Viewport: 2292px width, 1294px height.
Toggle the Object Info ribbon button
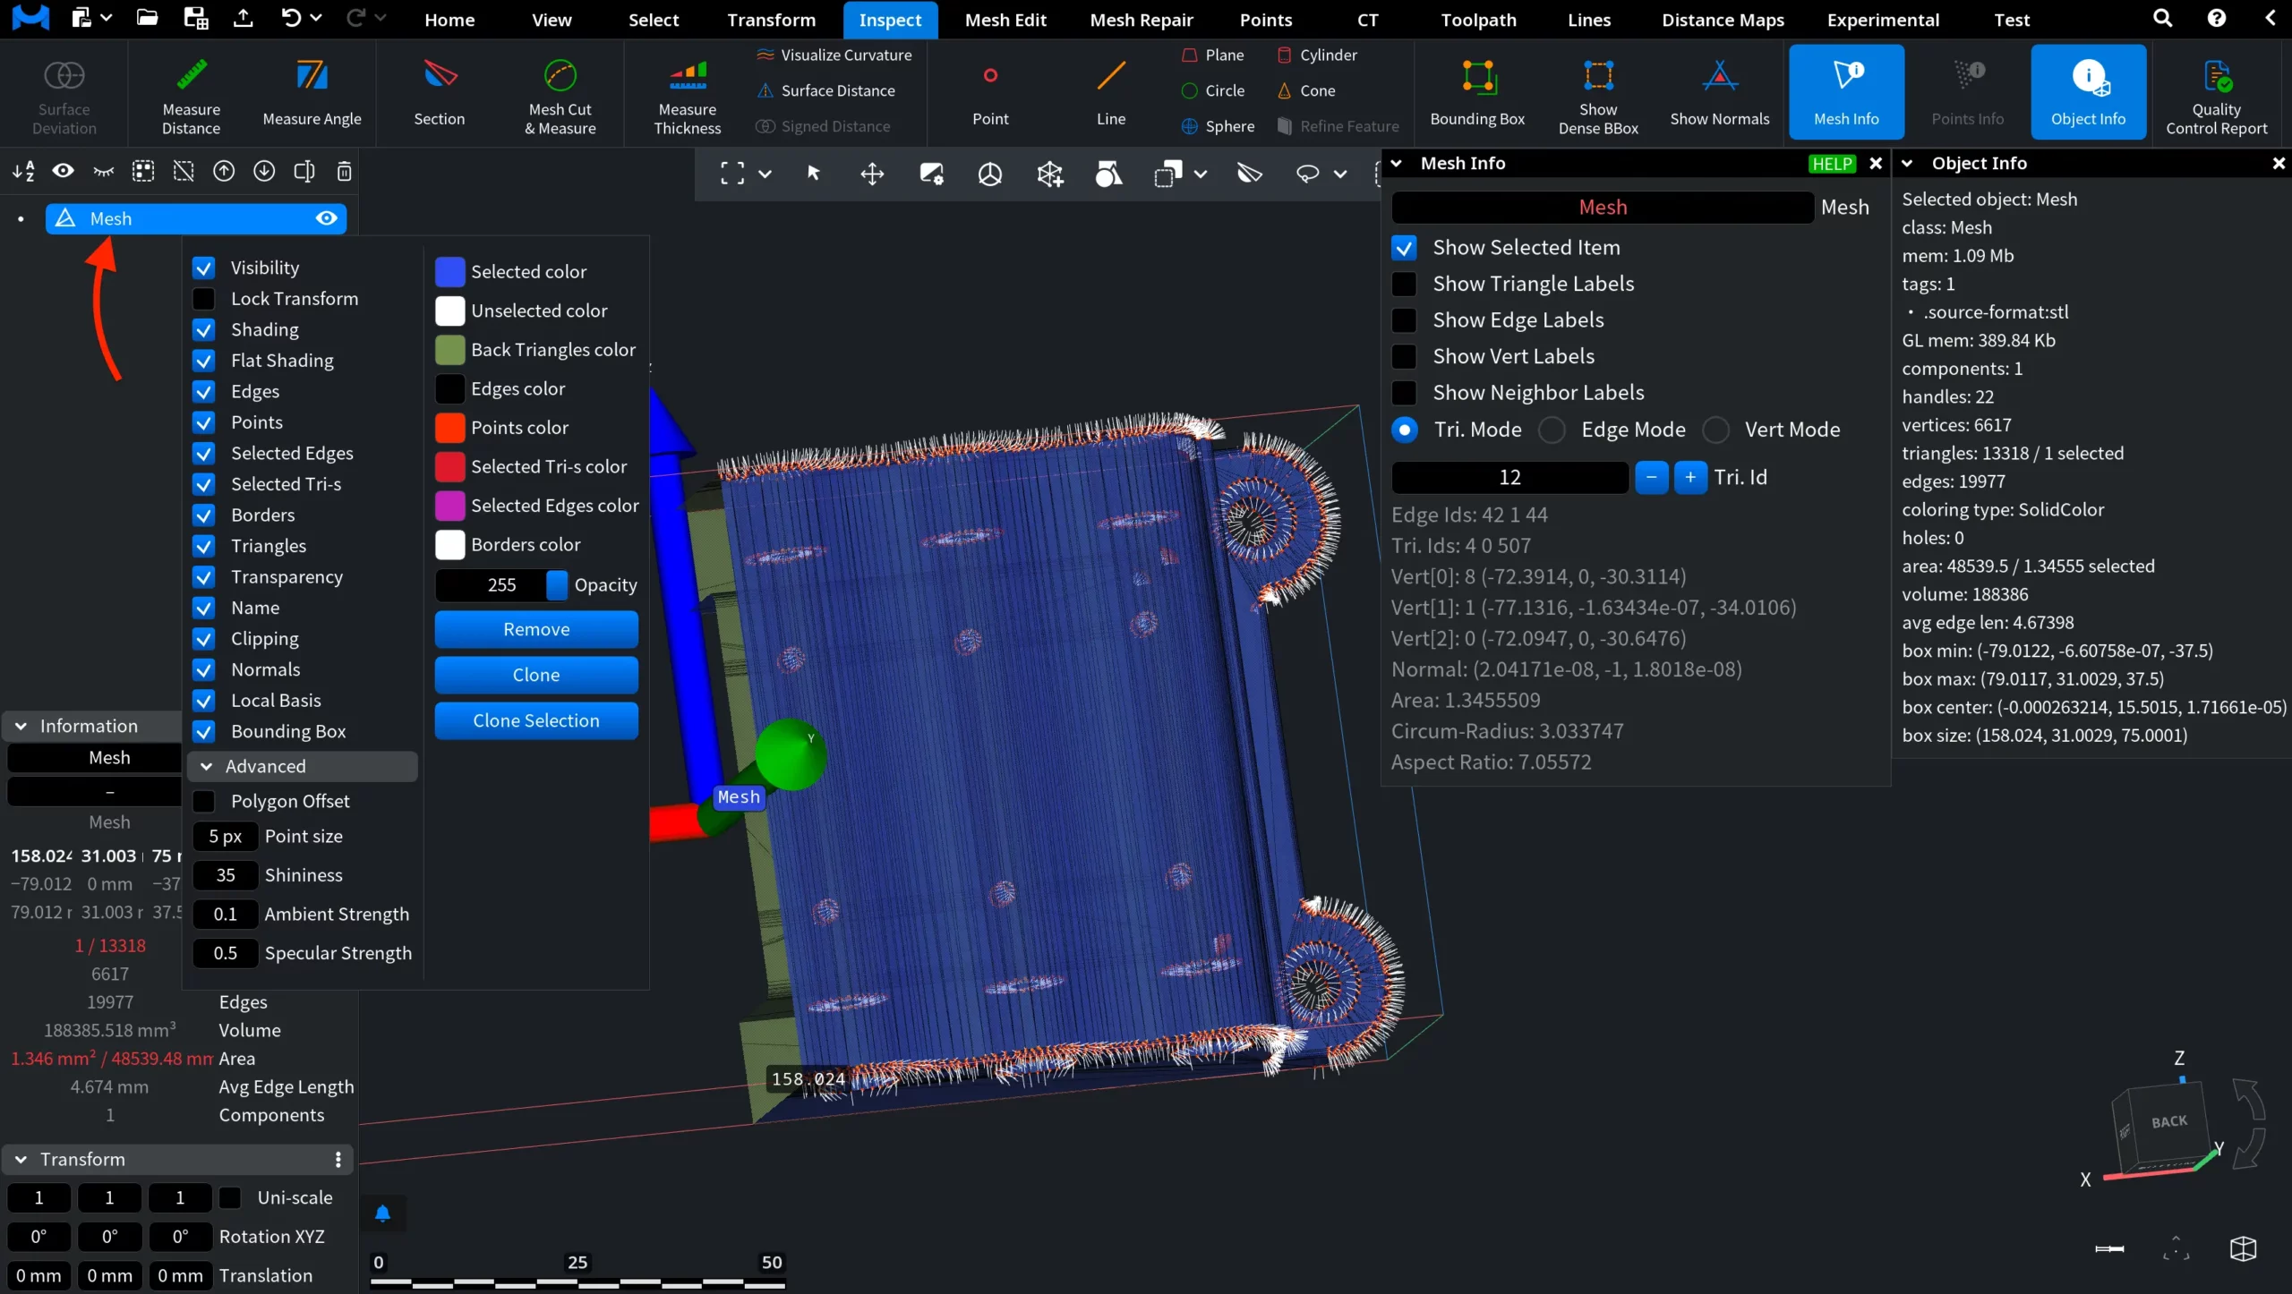(2088, 92)
